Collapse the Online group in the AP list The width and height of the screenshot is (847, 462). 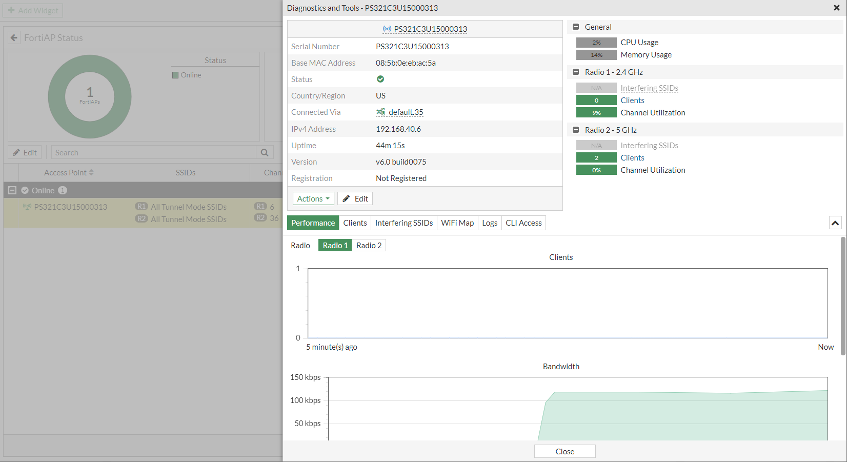click(x=11, y=190)
